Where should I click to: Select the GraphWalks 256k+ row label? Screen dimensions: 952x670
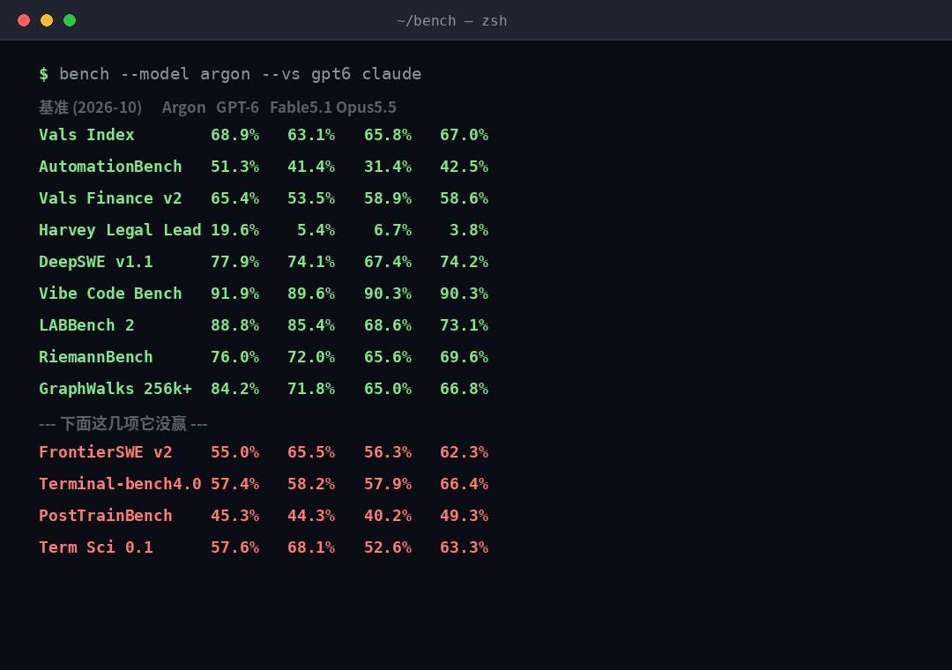[x=115, y=389]
